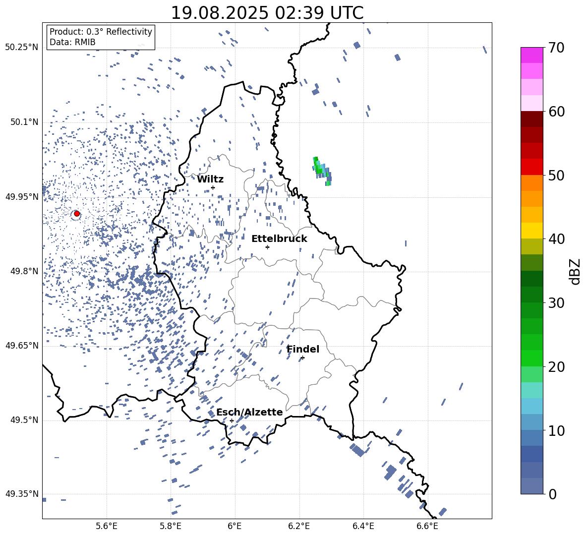
Task: Click longitude label '5.6°E'
Action: click(x=107, y=526)
